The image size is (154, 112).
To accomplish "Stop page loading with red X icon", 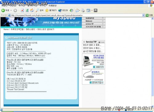I will point(22,10).
